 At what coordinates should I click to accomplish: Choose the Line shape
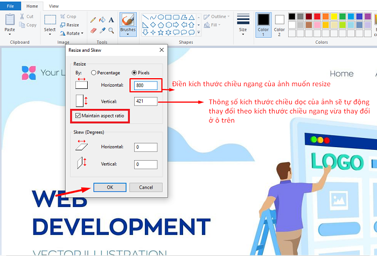[x=145, y=17]
